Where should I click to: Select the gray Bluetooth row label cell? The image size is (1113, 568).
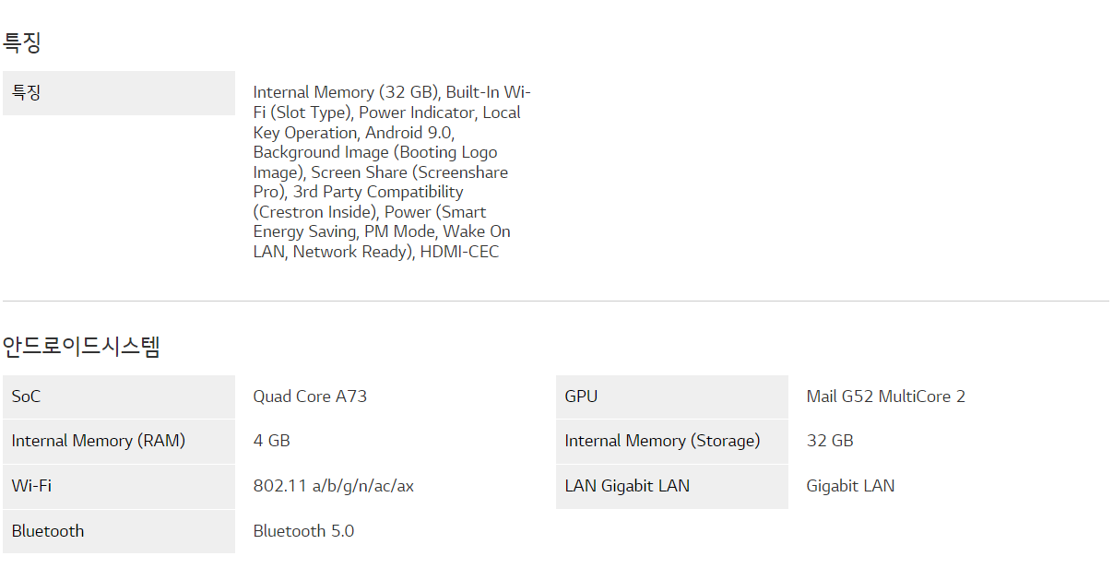118,531
